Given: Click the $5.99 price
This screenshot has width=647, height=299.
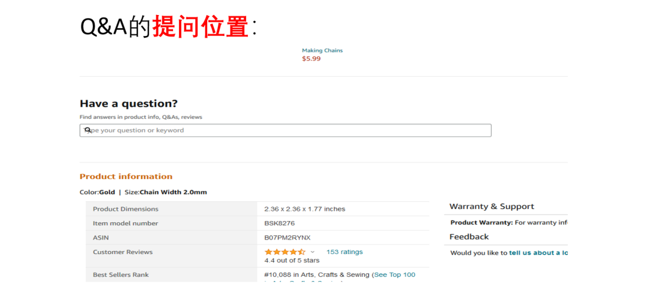Looking at the screenshot, I should tap(311, 59).
